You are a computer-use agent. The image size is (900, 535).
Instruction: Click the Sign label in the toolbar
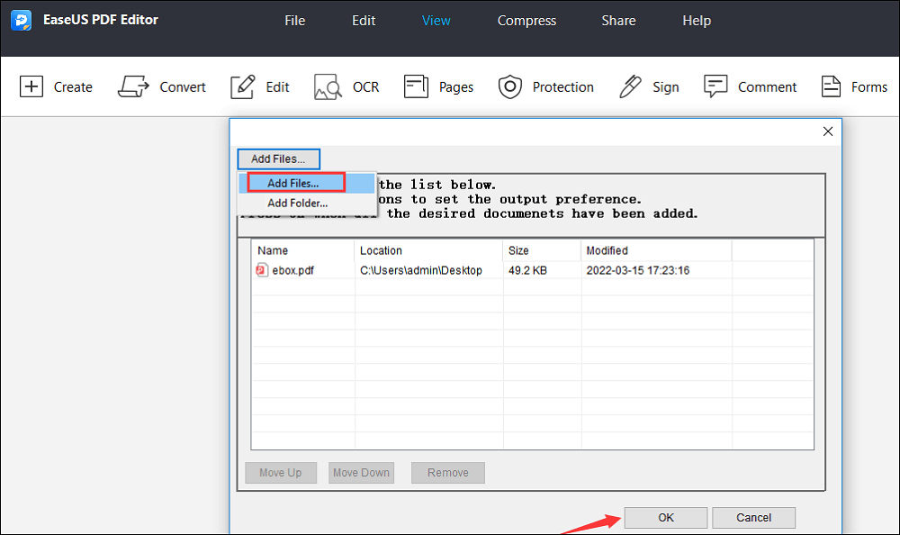(x=666, y=87)
